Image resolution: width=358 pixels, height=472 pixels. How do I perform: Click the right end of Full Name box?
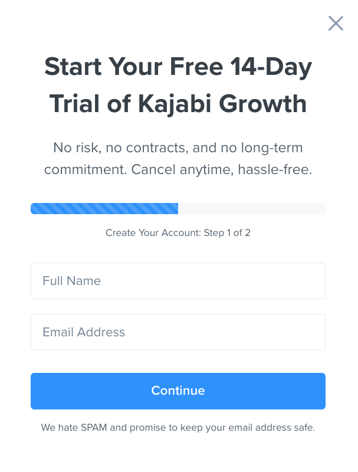coord(316,281)
